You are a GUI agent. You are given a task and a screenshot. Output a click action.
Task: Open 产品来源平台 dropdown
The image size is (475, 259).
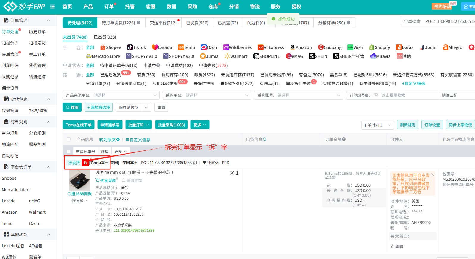tap(111, 95)
